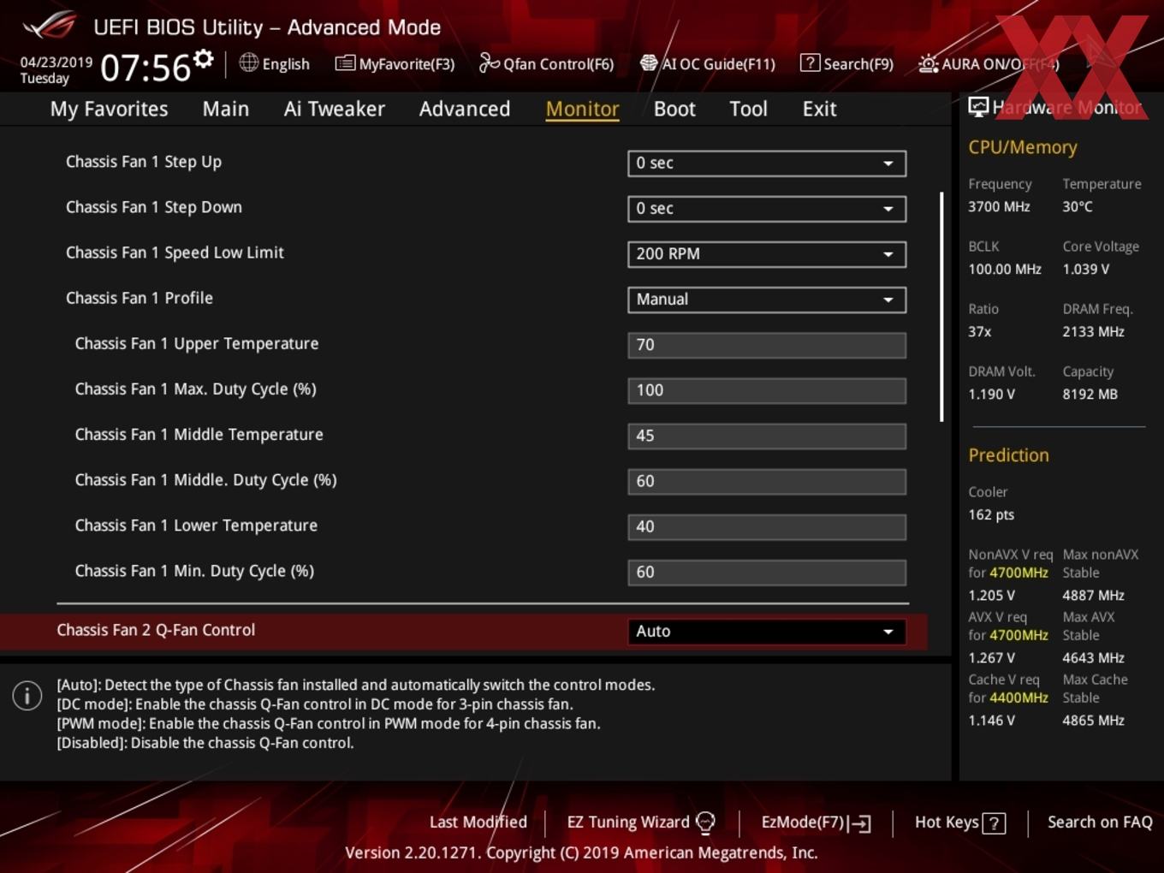Image resolution: width=1164 pixels, height=873 pixels.
Task: Open Chassis Fan 1 Step Up dropdown
Action: [767, 163]
